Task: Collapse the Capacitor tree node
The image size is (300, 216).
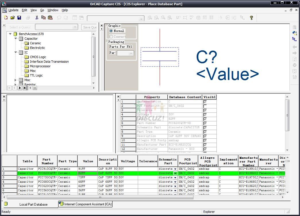Action: pyautogui.click(x=16, y=39)
